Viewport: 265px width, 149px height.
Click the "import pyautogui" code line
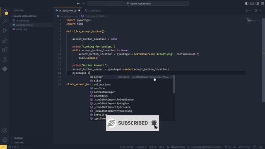[x=79, y=20]
